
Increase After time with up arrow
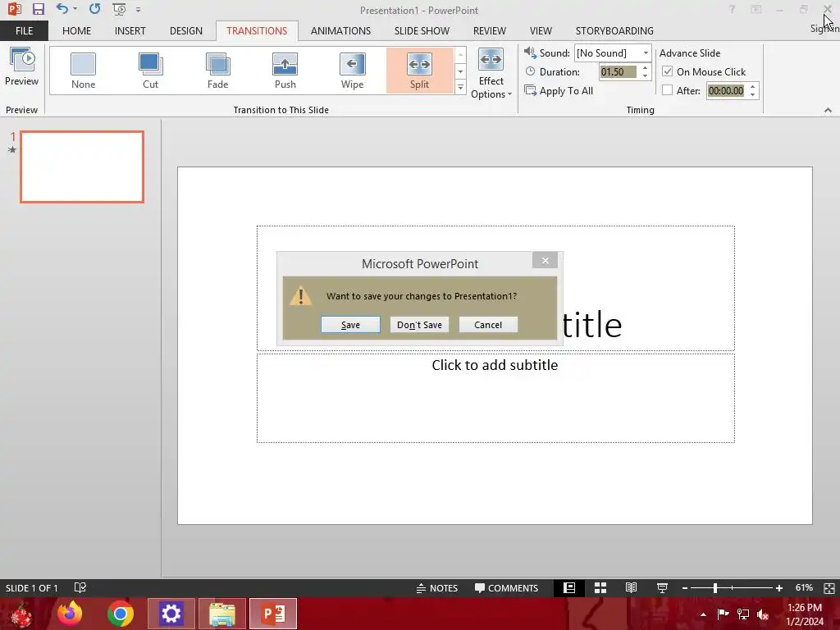(x=753, y=87)
